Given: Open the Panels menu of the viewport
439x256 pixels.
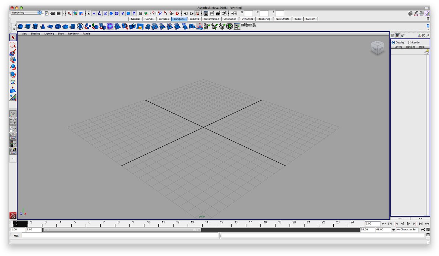Looking at the screenshot, I should click(x=86, y=33).
